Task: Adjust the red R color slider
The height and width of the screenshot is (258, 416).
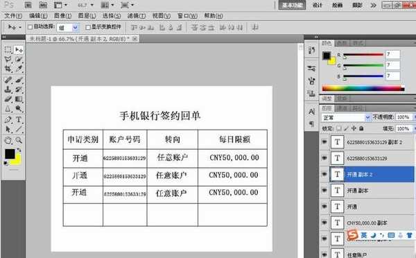Action: click(363, 55)
